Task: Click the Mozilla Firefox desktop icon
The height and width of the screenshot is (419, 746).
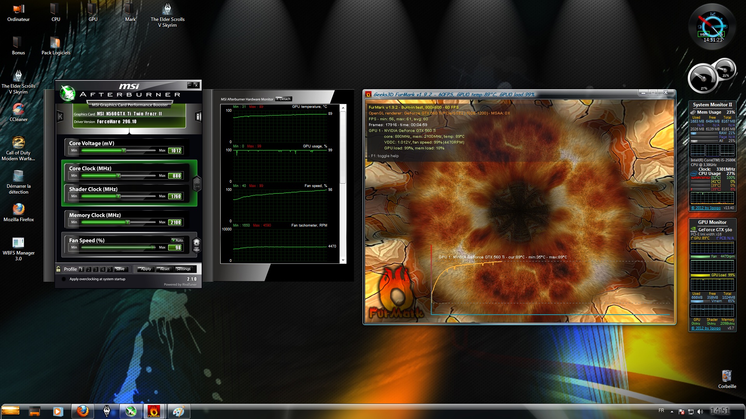Action: tap(18, 209)
